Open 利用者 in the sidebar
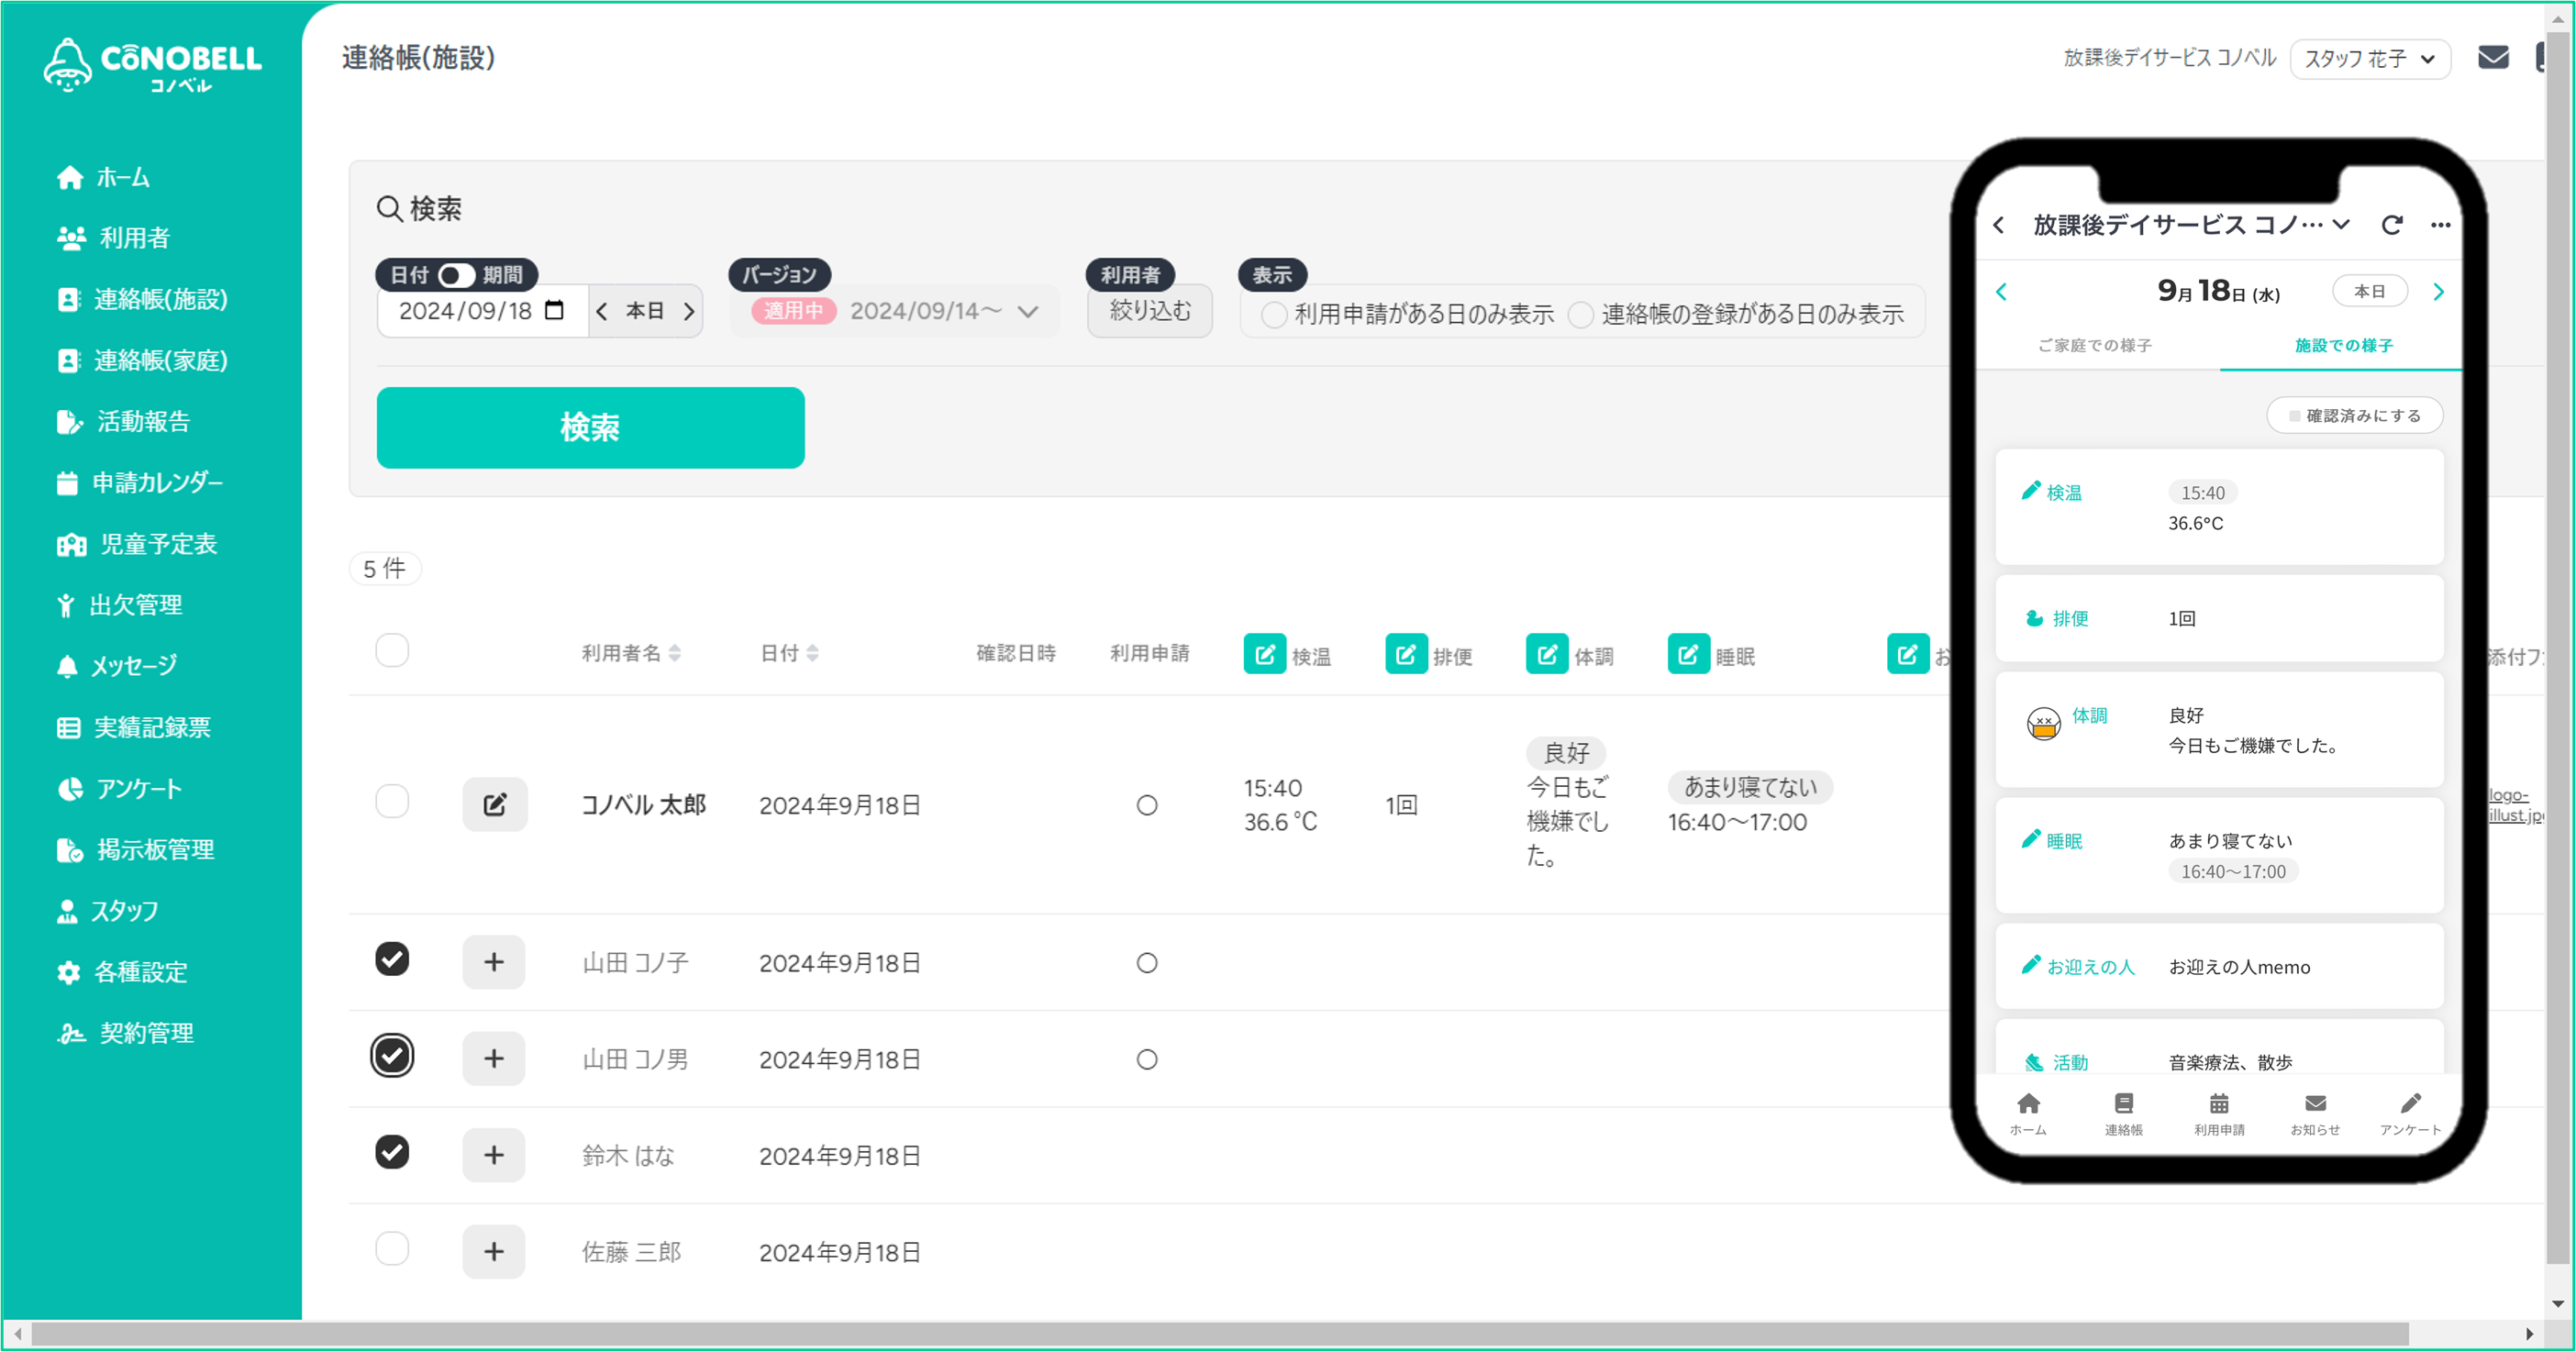The width and height of the screenshot is (2576, 1352). [x=114, y=238]
